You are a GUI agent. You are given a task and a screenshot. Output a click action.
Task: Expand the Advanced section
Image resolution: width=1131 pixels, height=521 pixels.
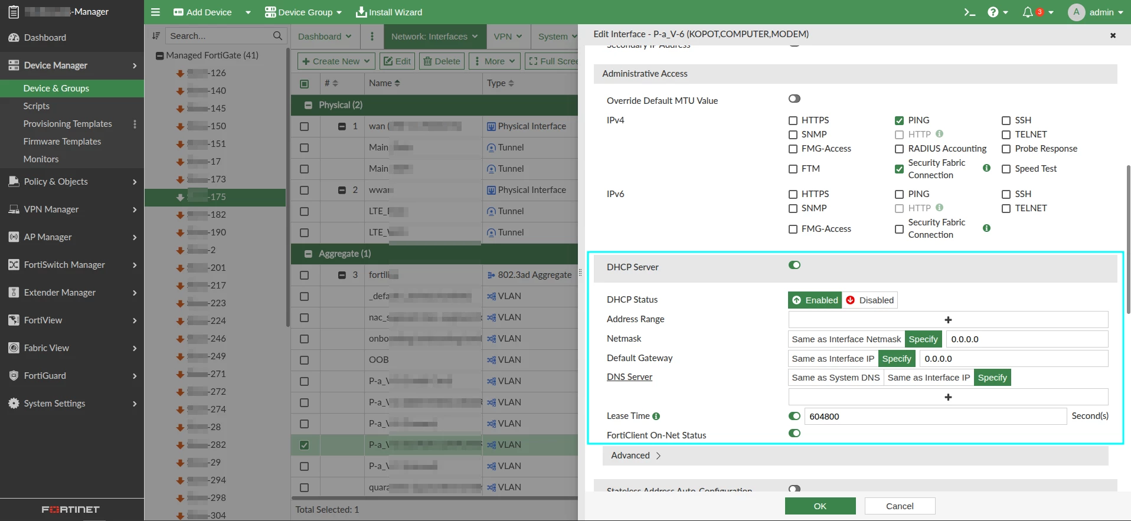(x=636, y=456)
